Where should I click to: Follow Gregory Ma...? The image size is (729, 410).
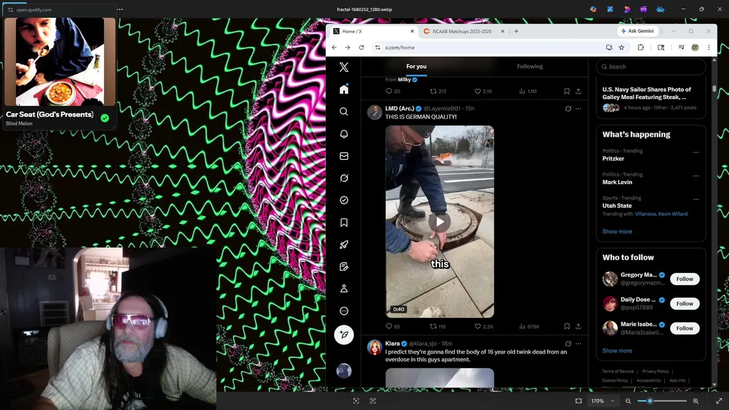pyautogui.click(x=685, y=279)
